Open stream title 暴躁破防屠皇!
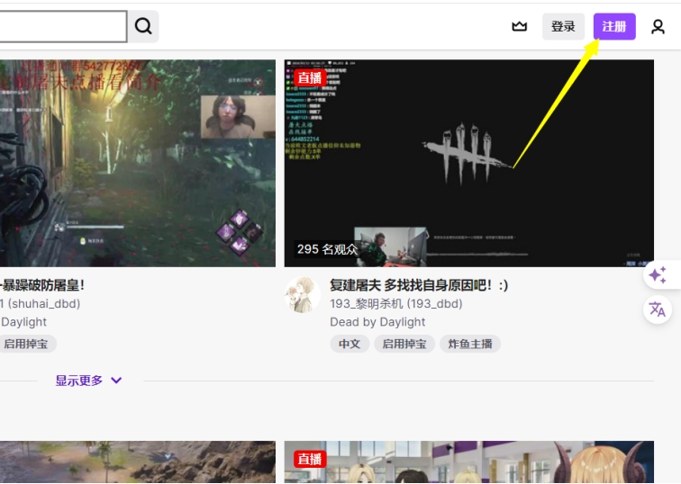The height and width of the screenshot is (484, 681). point(42,285)
